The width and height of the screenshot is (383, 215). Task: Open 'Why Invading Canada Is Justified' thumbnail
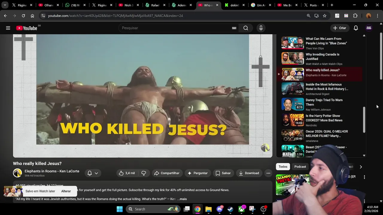[293, 59]
